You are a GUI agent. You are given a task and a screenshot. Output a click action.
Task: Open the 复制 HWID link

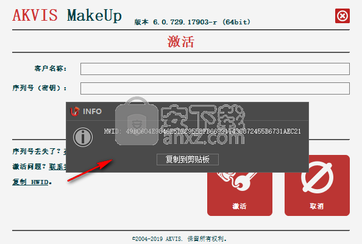30,182
